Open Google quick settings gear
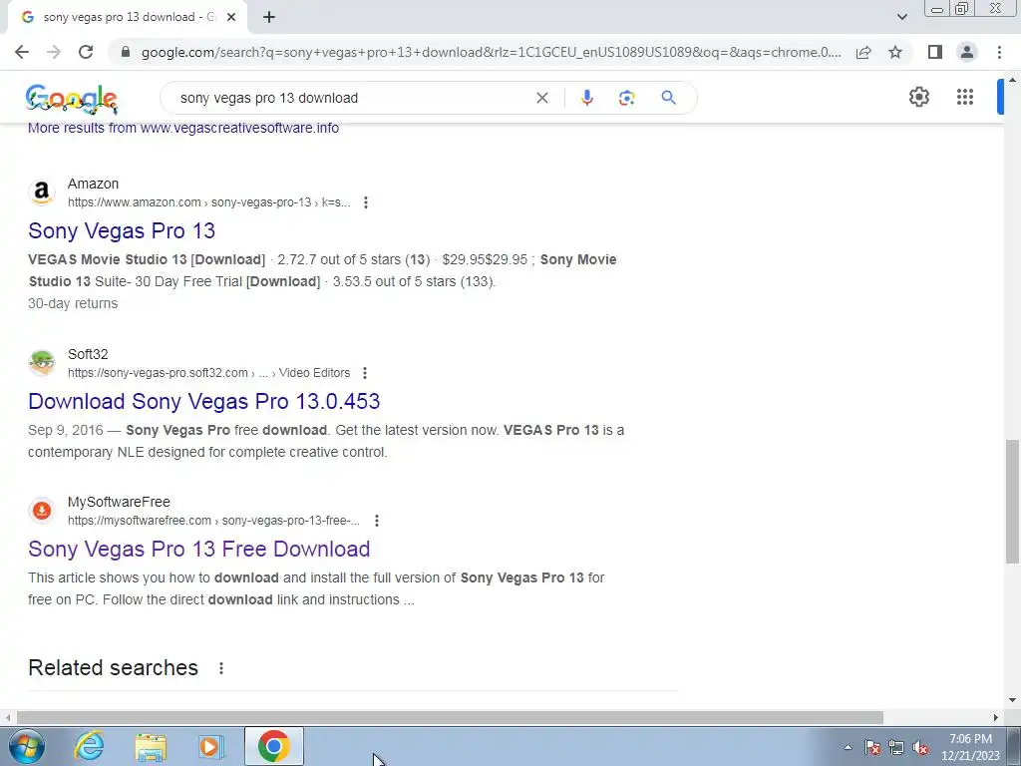The width and height of the screenshot is (1021, 766). point(918,97)
